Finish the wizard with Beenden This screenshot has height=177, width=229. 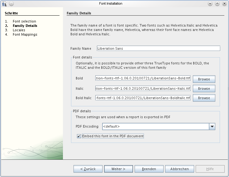click(149, 169)
